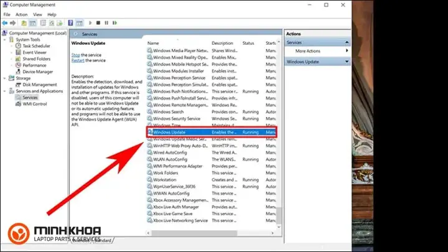Click the horizontal scrollbar thumb
Viewport: 448px width, 252px height.
point(194,233)
